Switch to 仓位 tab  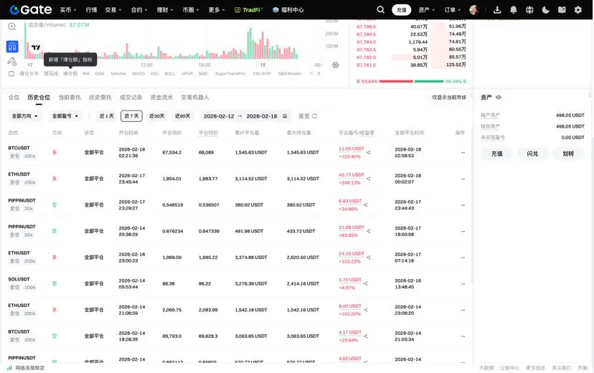(x=14, y=98)
